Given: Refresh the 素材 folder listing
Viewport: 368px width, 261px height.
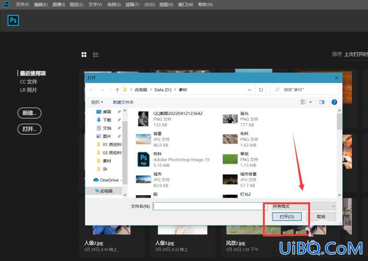Looking at the screenshot, I should click(x=261, y=90).
